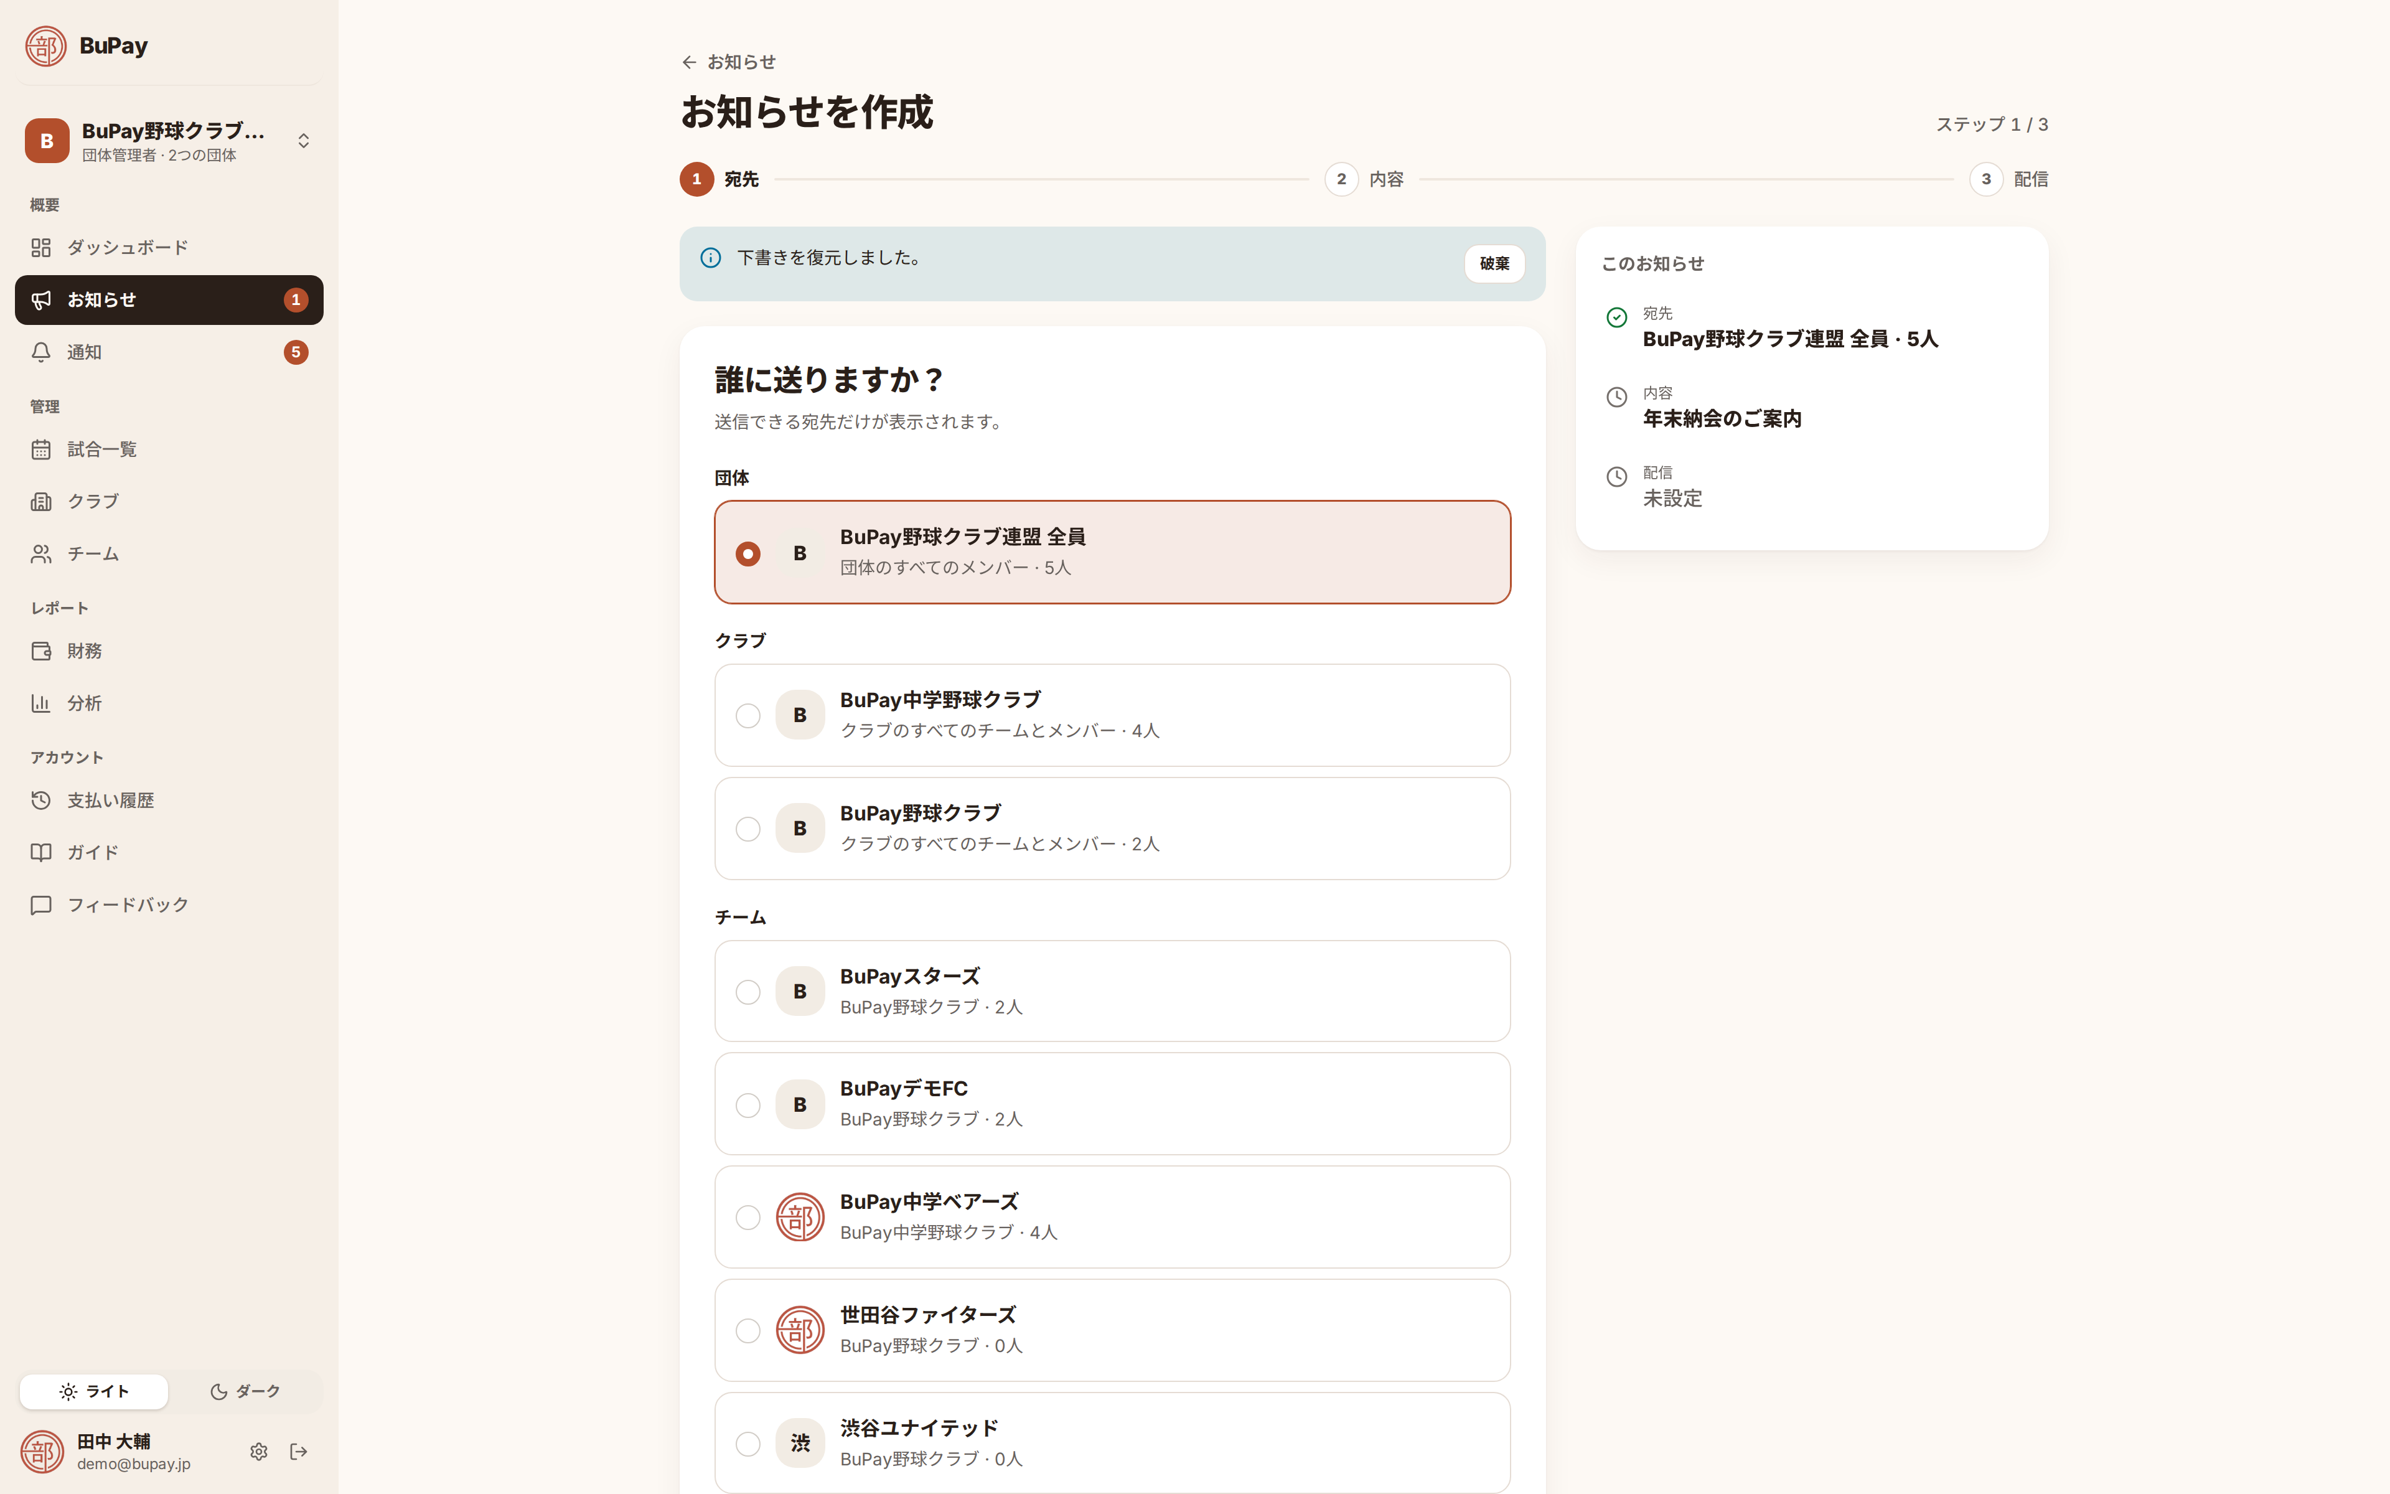2390x1494 pixels.
Task: Select BuPay中学野球クラブ radio button
Action: (747, 715)
